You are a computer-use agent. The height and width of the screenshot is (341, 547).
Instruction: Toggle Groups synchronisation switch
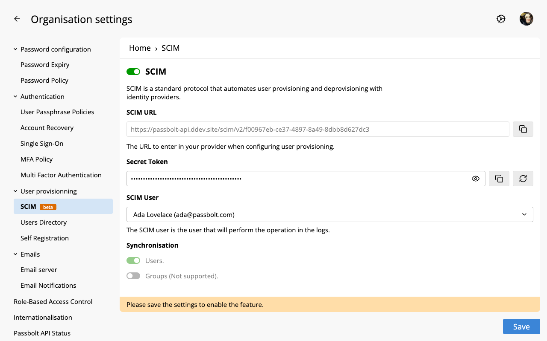click(133, 276)
